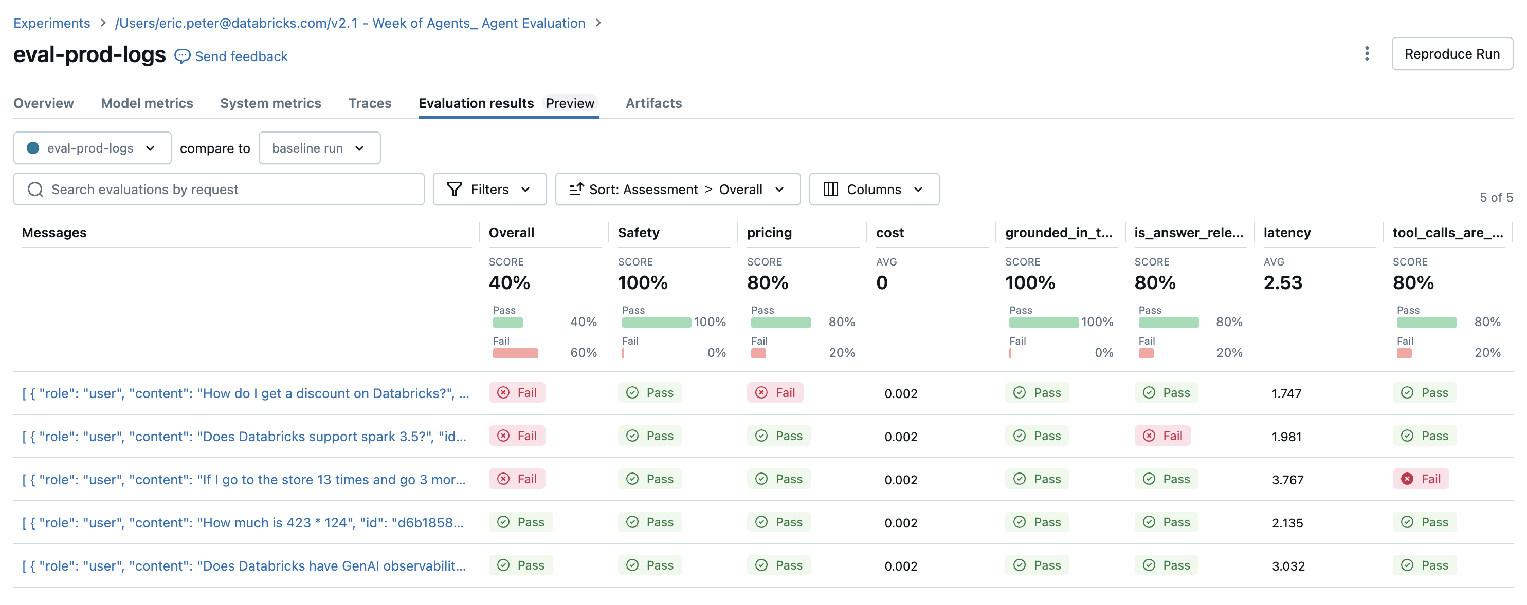Screen dimensions: 1527x605
Task: Click grounded Pass badge for spark 3.5 row
Action: (1037, 436)
